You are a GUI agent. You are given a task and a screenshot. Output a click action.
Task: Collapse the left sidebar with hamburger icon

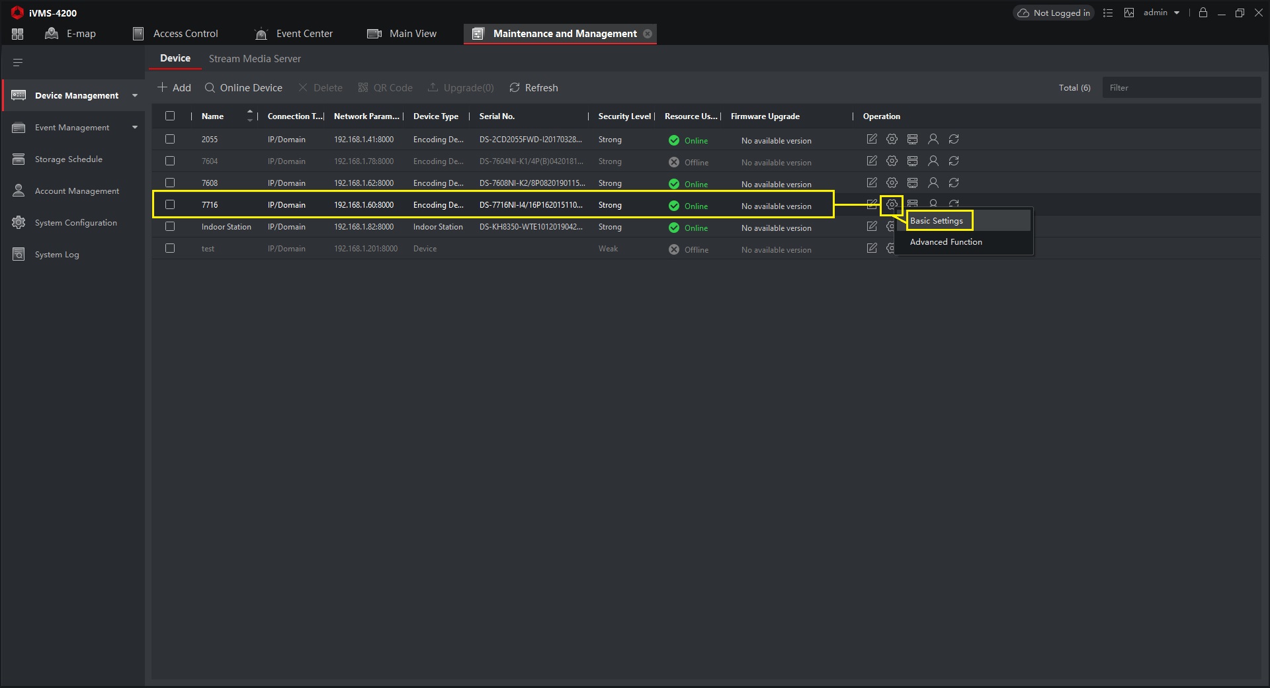18,63
